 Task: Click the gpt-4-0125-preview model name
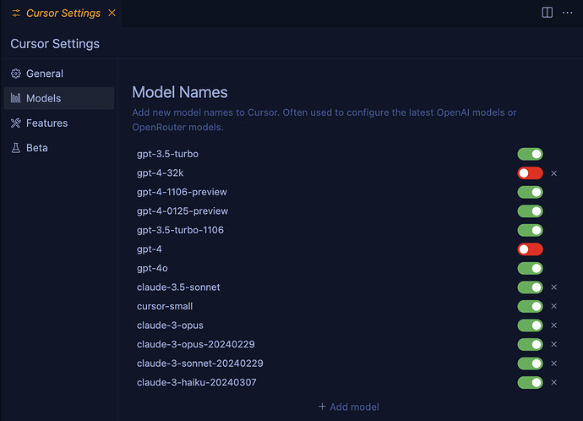[183, 210]
